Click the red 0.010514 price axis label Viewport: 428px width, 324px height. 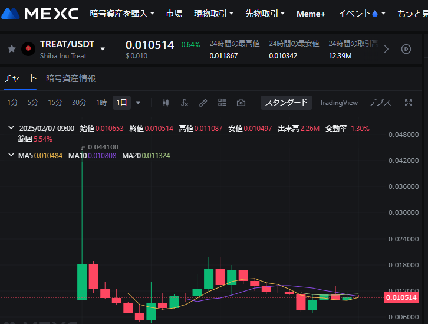pyautogui.click(x=401, y=297)
